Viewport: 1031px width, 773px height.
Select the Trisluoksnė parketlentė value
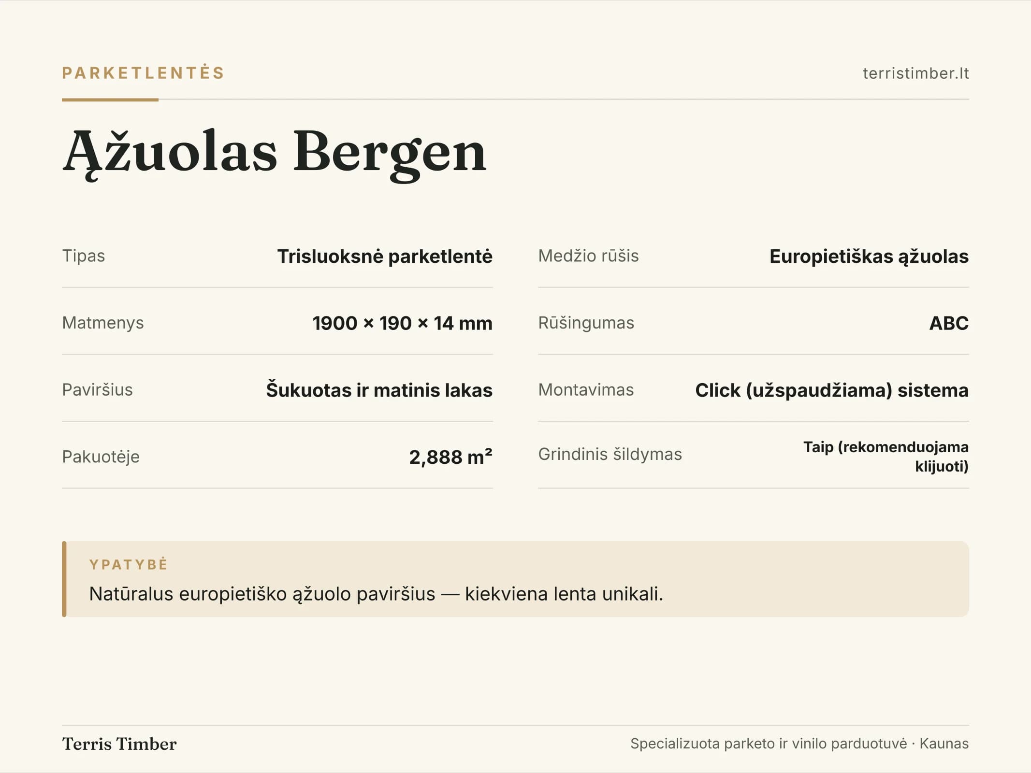point(385,256)
